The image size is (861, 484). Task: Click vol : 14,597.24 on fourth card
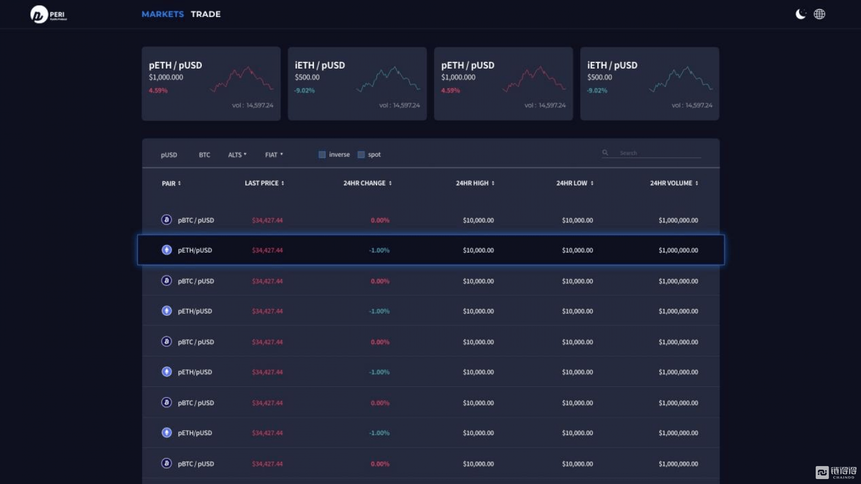[x=692, y=105]
